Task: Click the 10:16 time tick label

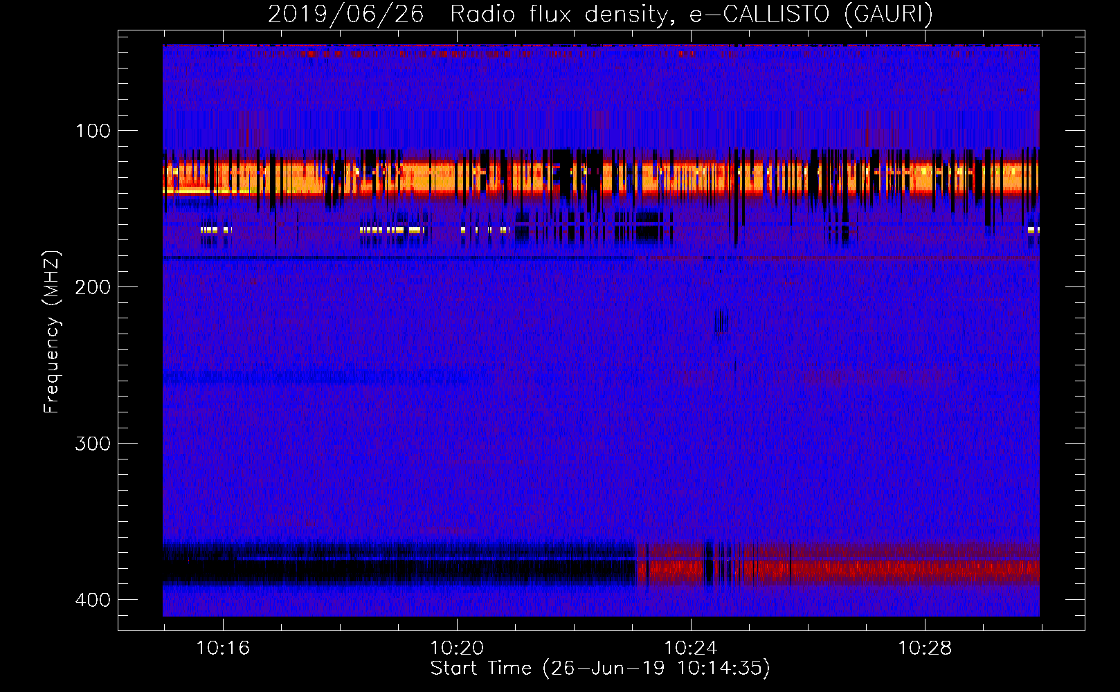Action: pyautogui.click(x=223, y=648)
